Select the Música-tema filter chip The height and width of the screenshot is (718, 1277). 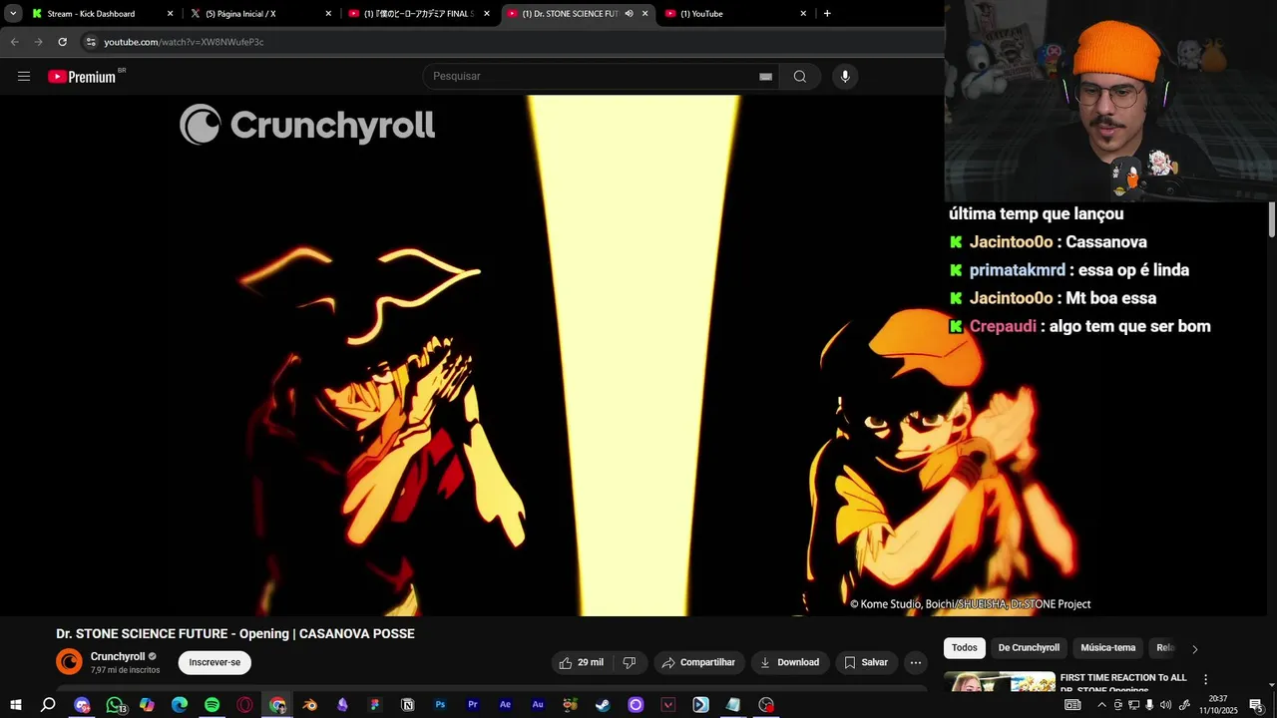[1108, 648]
